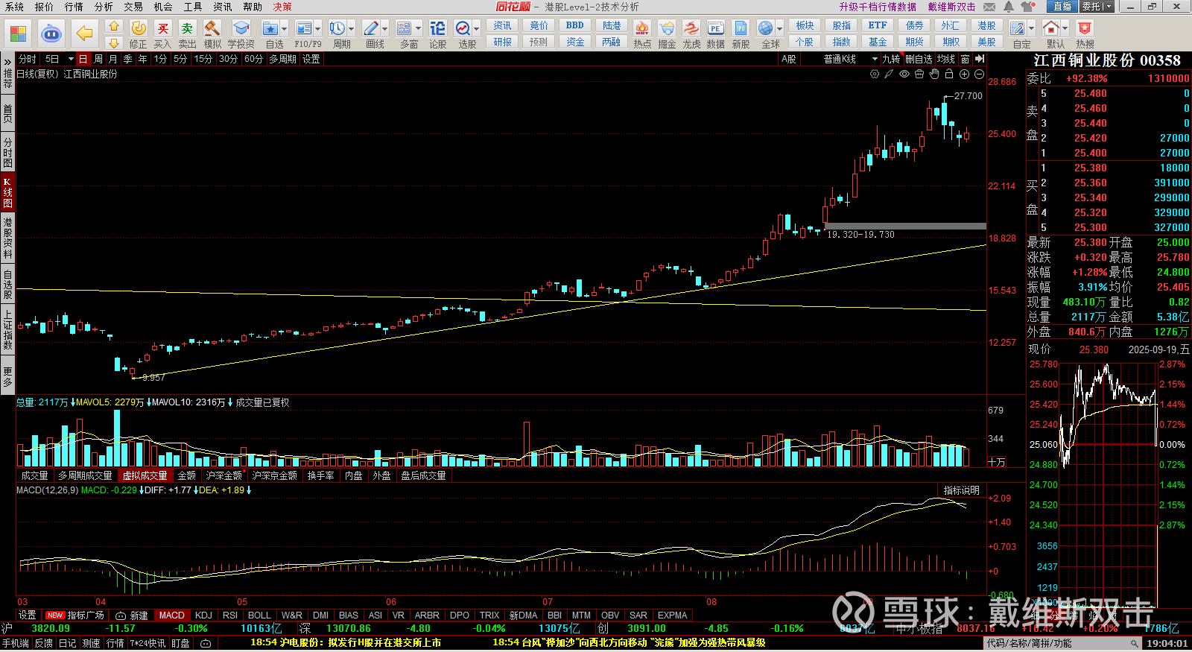The height and width of the screenshot is (652, 1192).
Task: Click the yellow back arrow icon
Action: (x=85, y=34)
